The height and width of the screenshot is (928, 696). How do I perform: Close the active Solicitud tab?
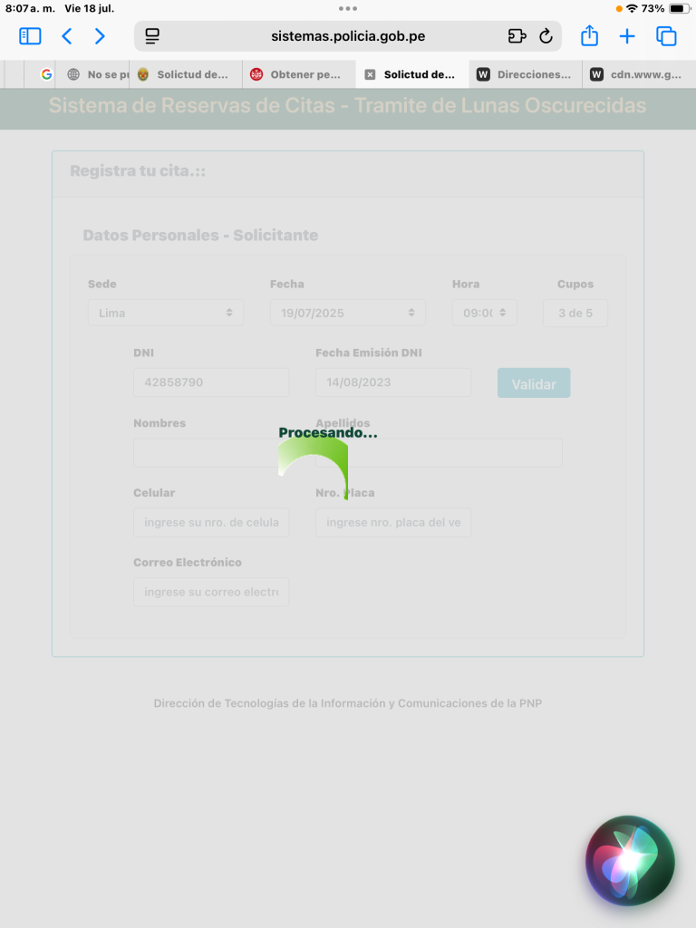pyautogui.click(x=370, y=74)
